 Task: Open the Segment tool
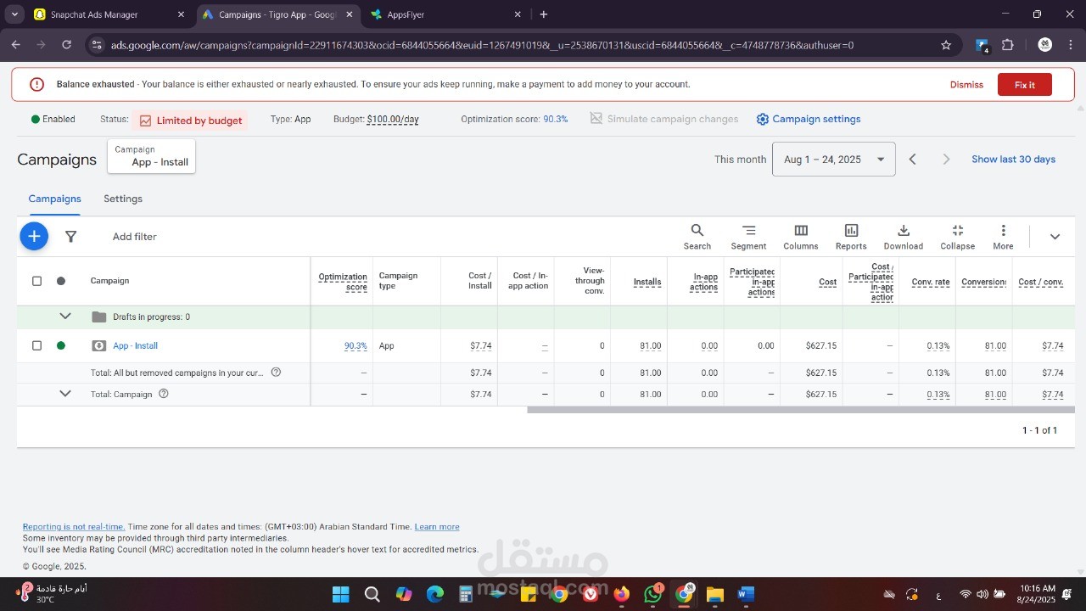[x=748, y=237]
